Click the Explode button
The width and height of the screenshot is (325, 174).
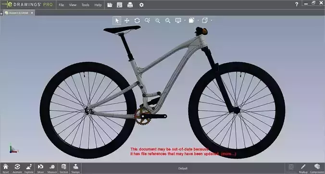(29, 168)
